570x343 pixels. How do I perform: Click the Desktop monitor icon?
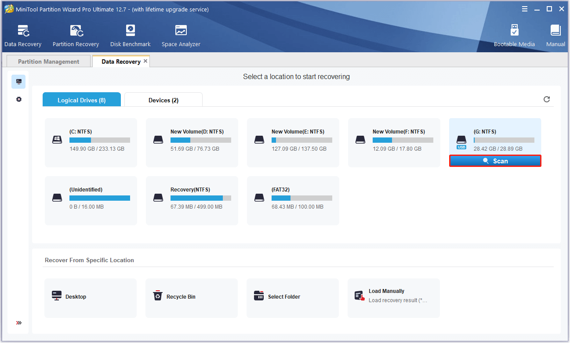tap(57, 296)
